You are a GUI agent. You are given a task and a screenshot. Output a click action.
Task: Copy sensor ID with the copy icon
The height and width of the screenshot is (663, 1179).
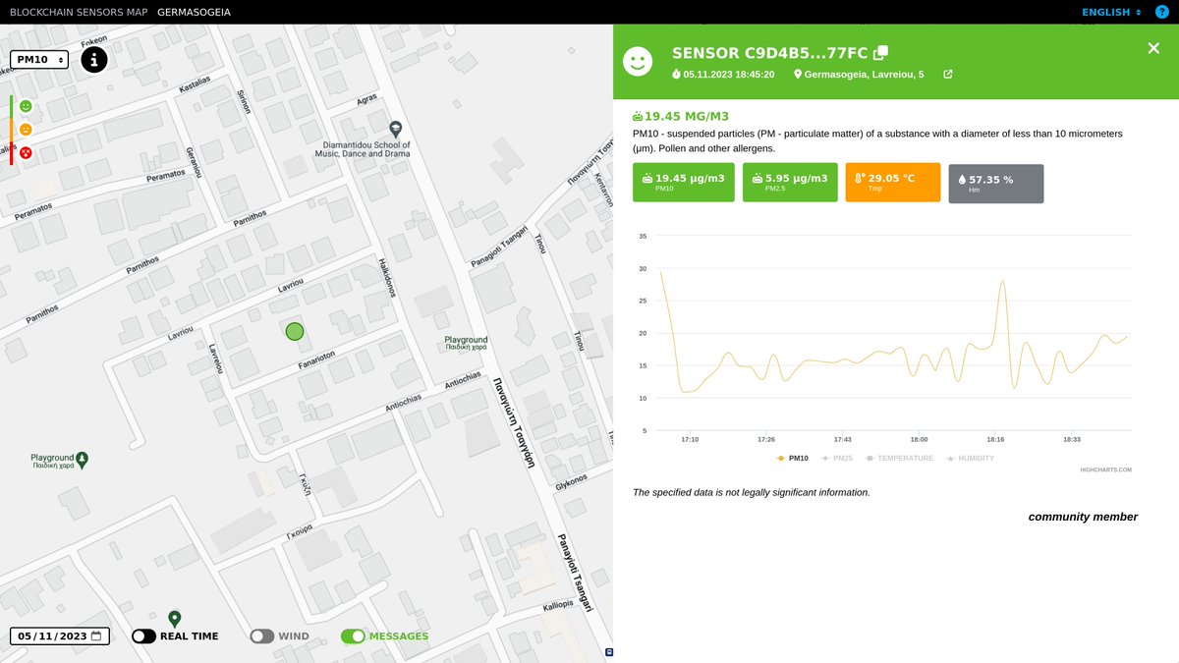[x=881, y=52]
